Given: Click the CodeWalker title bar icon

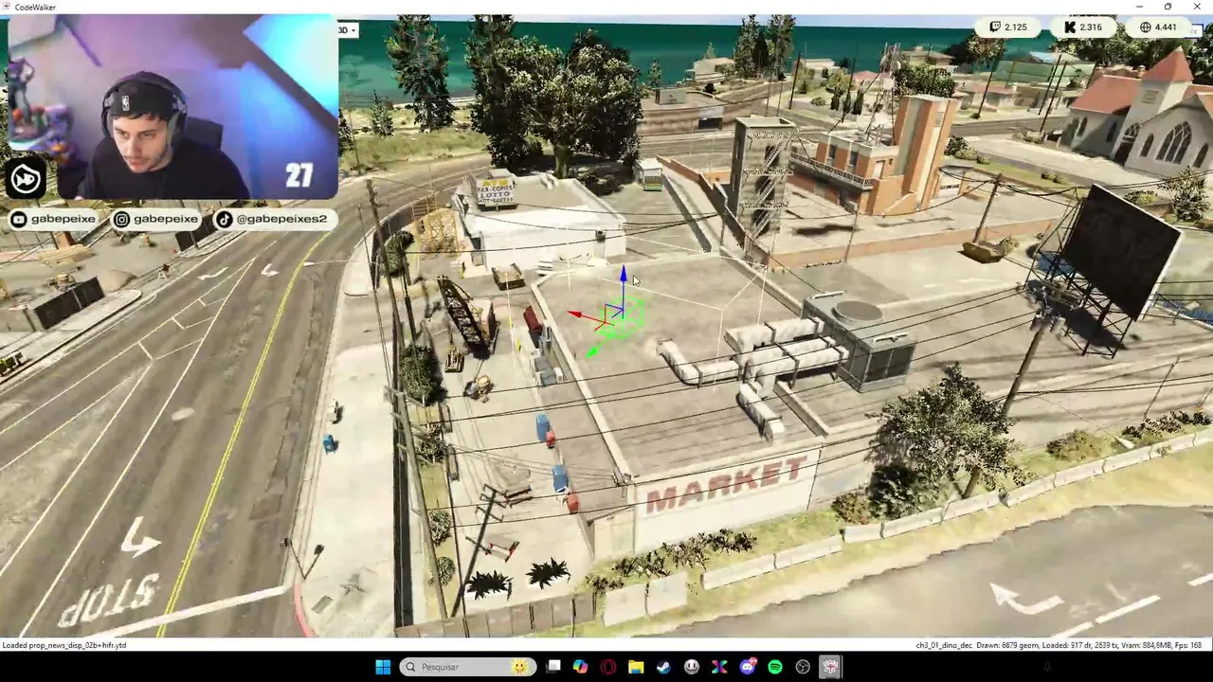Looking at the screenshot, I should click(7, 7).
